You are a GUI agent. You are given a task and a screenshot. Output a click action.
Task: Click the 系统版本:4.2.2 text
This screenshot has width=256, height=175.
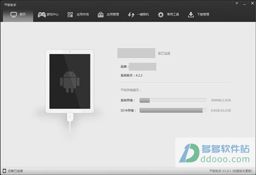pos(131,76)
